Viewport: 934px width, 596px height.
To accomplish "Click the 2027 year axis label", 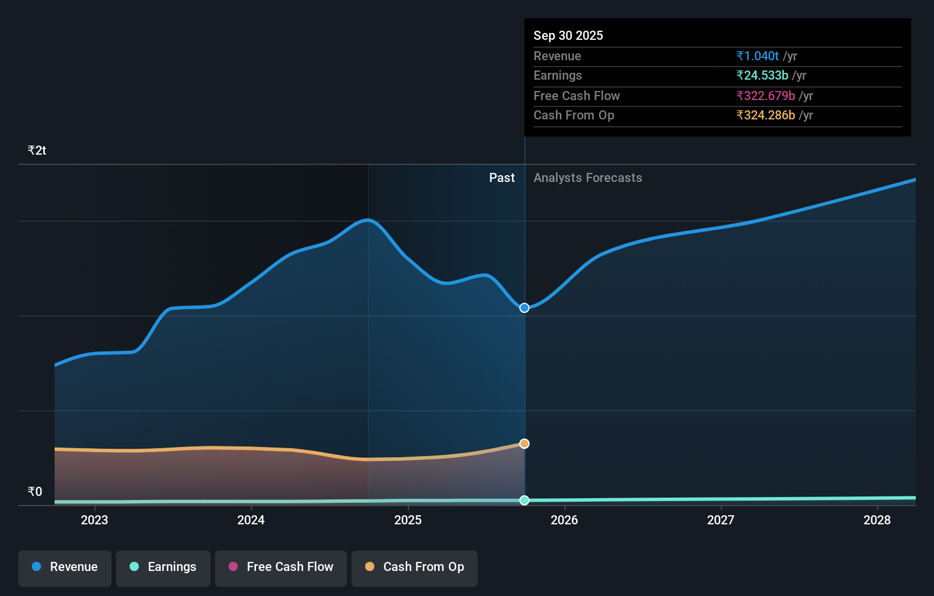I will (721, 520).
